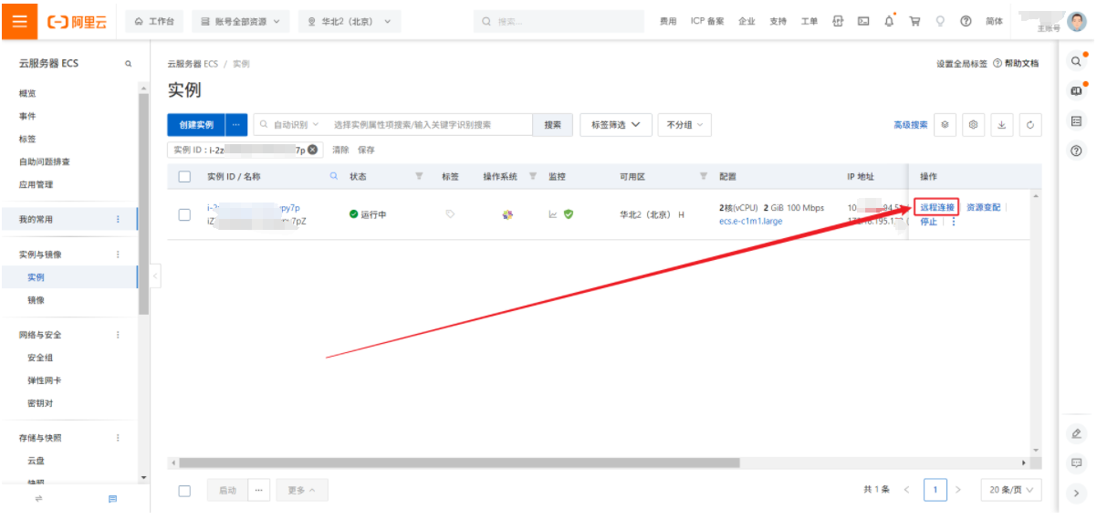Open the shopping cart icon
The image size is (1097, 530).
(914, 21)
